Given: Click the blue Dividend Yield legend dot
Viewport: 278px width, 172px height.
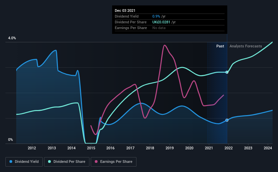Looking at the screenshot, I should point(11,162).
